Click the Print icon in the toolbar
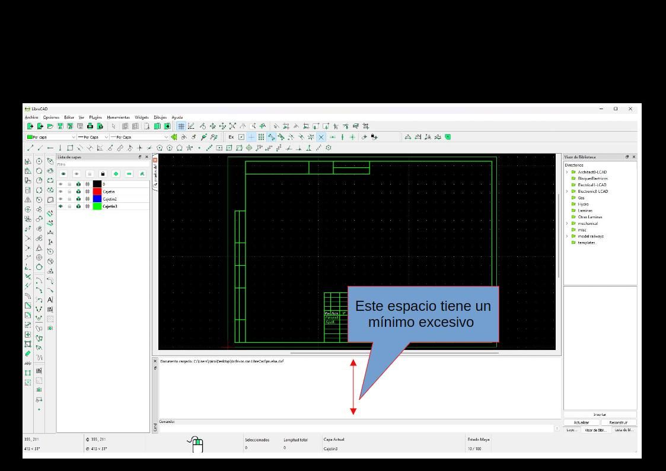This screenshot has height=471, width=666. click(x=90, y=126)
